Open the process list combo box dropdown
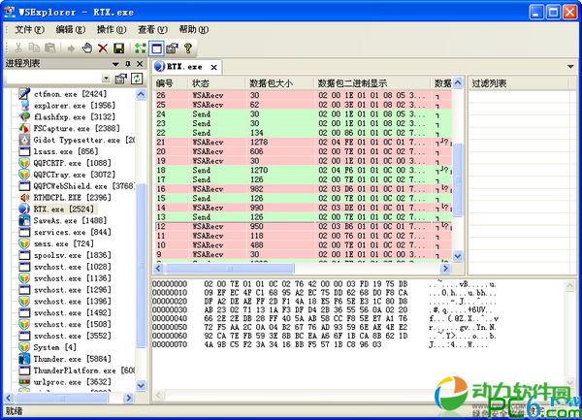Screen dimensions: 582x420 pyautogui.click(x=105, y=78)
